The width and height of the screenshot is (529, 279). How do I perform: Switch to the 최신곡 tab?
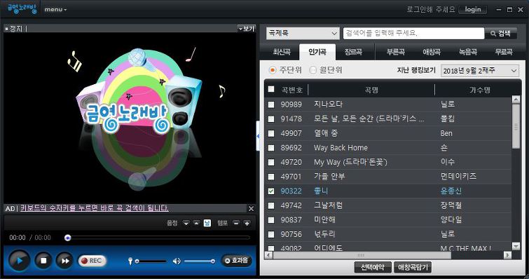282,52
